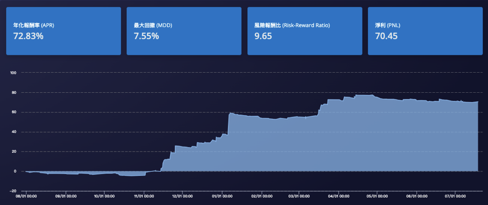Click the 12/01 00:00 axis tick
Viewport: 488px width, 205px height.
[182, 196]
